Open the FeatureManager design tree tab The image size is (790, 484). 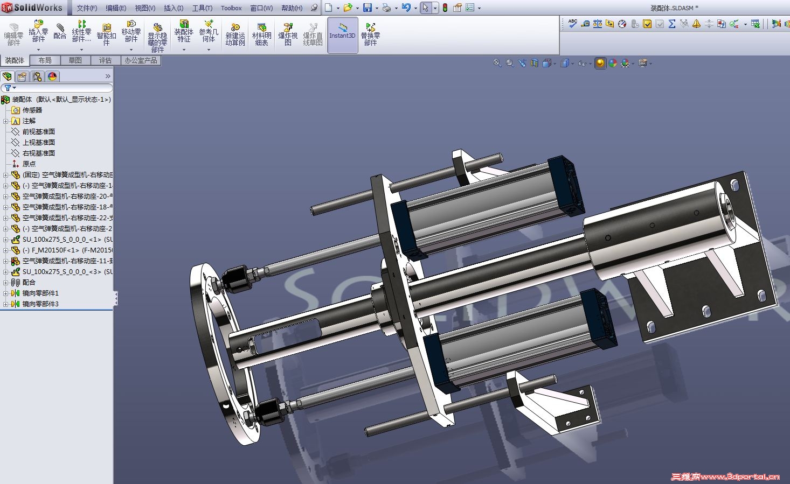coord(8,76)
